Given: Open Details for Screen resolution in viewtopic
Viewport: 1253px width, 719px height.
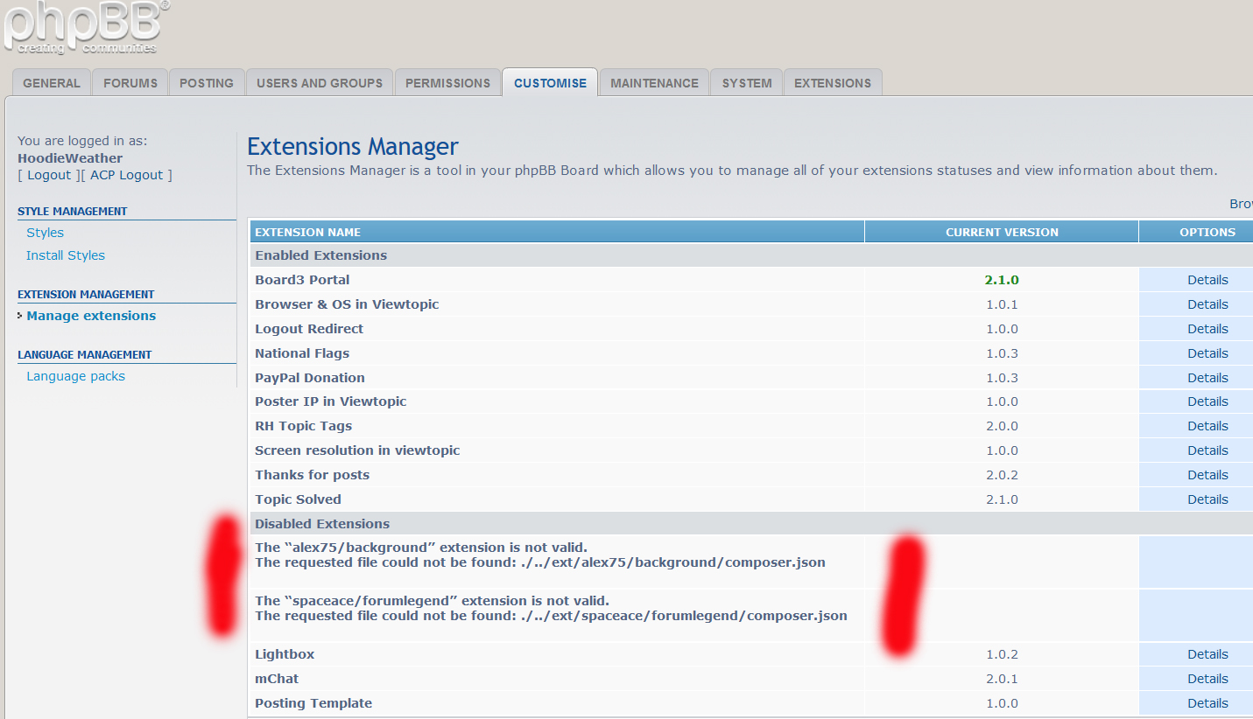Looking at the screenshot, I should point(1207,450).
